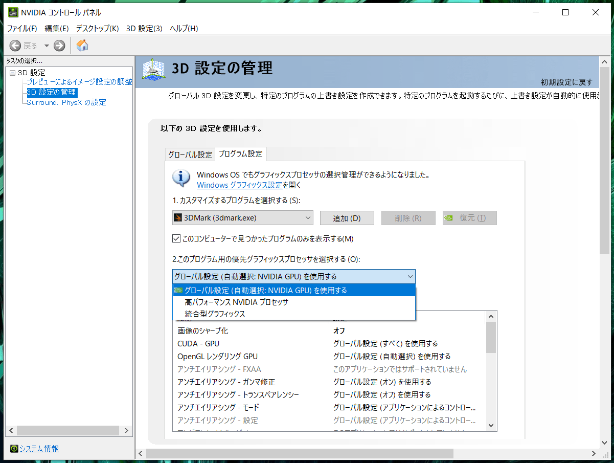Screen dimensions: 614x463
Task: Click 初期設定に戻す in the header
Action: click(x=566, y=82)
